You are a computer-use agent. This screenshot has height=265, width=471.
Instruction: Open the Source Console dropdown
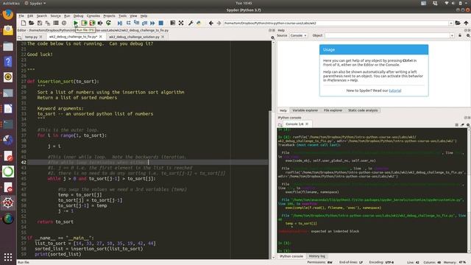298,35
